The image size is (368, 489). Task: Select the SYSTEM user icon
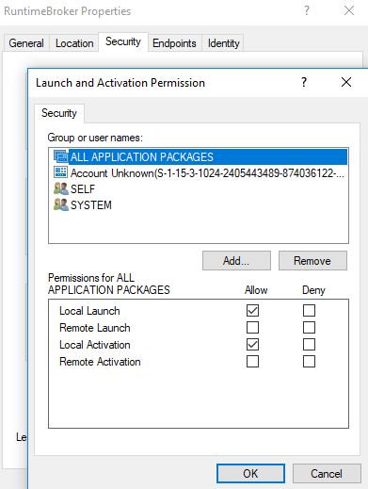coord(61,204)
